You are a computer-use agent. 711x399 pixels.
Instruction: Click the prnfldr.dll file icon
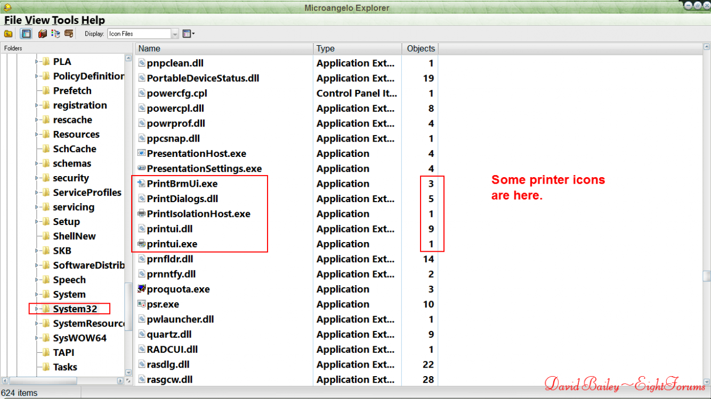pos(141,259)
